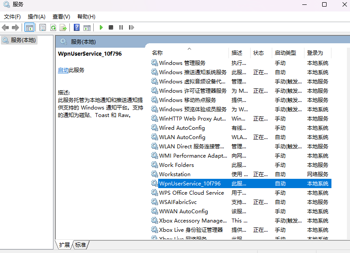Screen dimensions: 350x253
Task: Toggle the show/hide console tree button
Action: click(29, 27)
